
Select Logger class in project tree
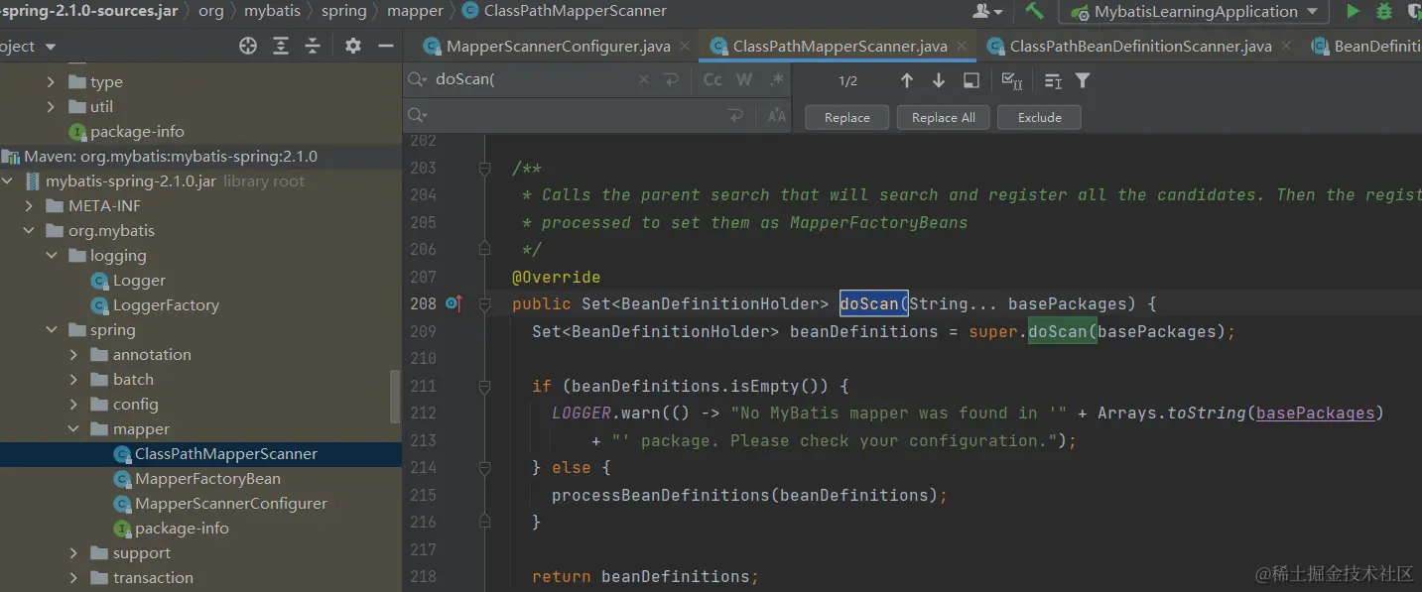click(139, 281)
